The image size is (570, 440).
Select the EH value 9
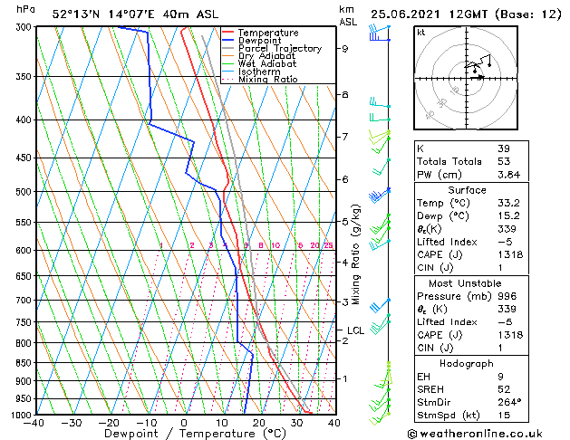pyautogui.click(x=500, y=377)
